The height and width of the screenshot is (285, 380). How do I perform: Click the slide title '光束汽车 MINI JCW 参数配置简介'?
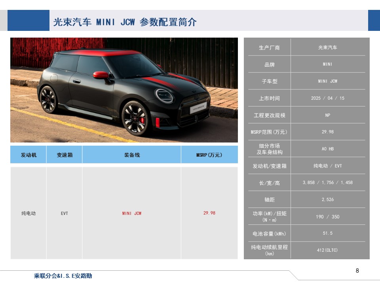[x=125, y=22]
